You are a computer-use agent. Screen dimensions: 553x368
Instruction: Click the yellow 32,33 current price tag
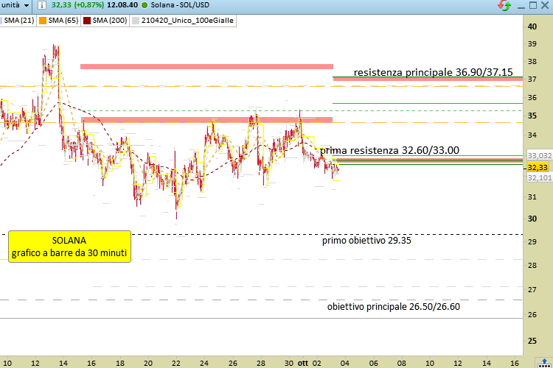click(x=538, y=167)
